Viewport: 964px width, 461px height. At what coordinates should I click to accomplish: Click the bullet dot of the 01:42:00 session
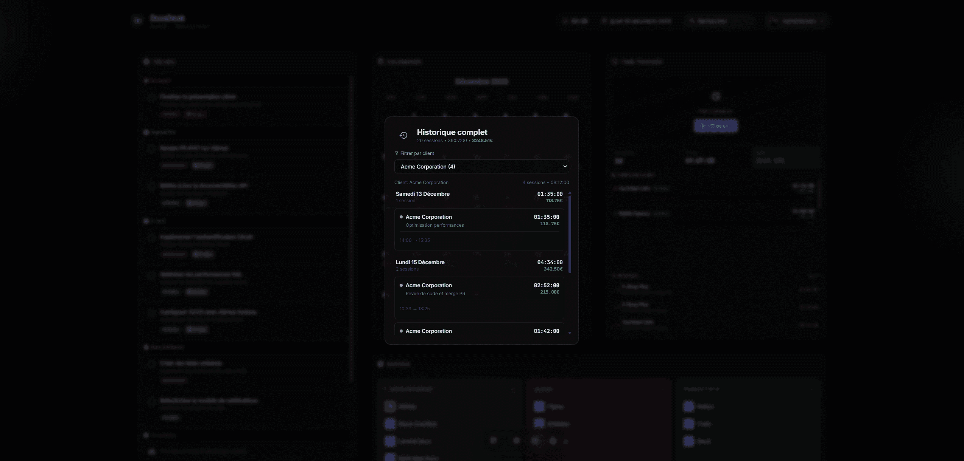pyautogui.click(x=401, y=331)
